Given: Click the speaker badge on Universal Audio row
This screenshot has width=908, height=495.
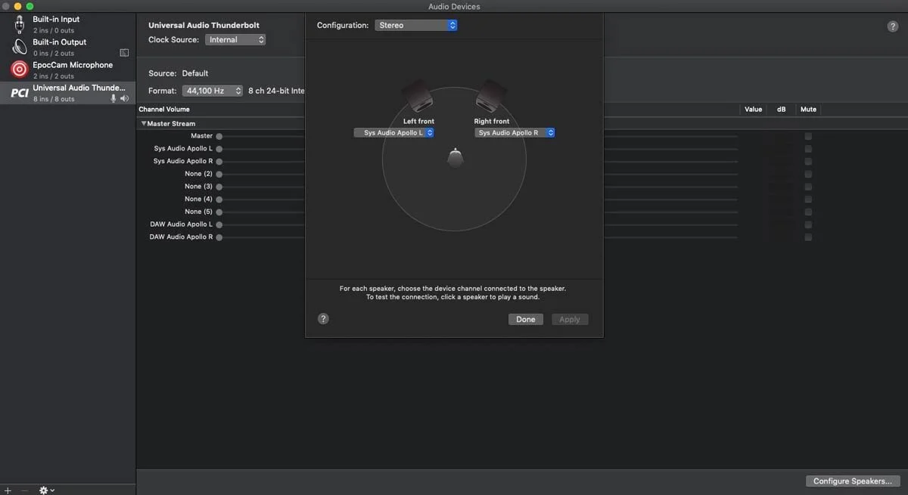Looking at the screenshot, I should [x=124, y=99].
